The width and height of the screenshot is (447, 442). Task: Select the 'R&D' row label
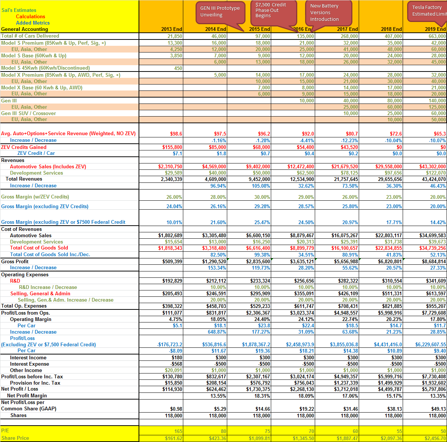pyautogui.click(x=15, y=281)
